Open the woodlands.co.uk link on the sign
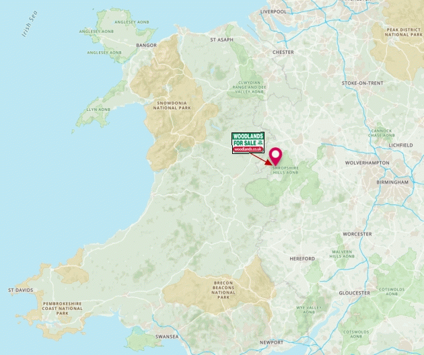The width and height of the screenshot is (424, 355). click(x=248, y=149)
